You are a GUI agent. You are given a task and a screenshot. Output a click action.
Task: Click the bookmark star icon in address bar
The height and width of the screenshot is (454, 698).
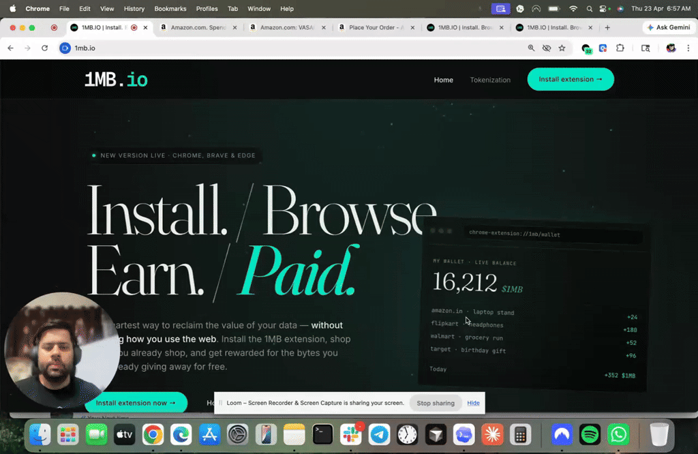pyautogui.click(x=562, y=48)
